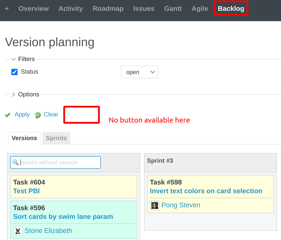Select the Versions tab
This screenshot has height=240, width=281.
click(24, 138)
